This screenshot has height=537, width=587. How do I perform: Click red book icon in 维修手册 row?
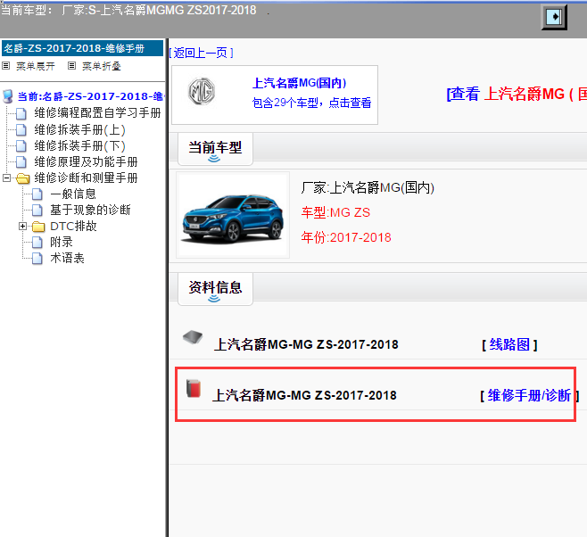(x=194, y=388)
